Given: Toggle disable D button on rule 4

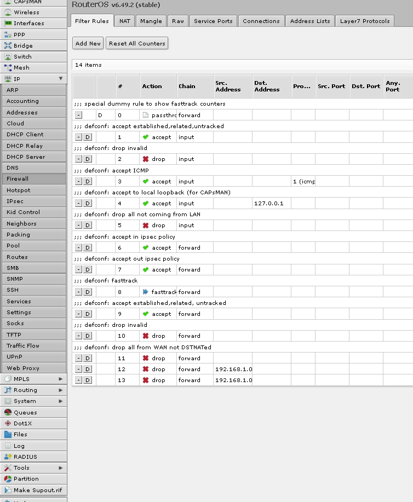Looking at the screenshot, I should (x=88, y=203).
